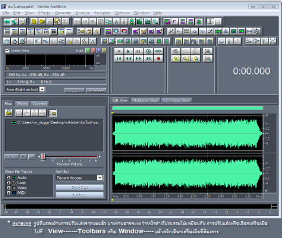This screenshot has height=238, width=282.
Task: Enable looped playback with the infinity button
Action: 158,51
